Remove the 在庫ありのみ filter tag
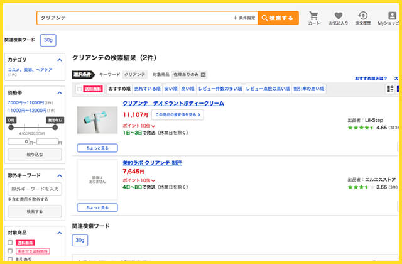The image size is (402, 264). coord(203,75)
